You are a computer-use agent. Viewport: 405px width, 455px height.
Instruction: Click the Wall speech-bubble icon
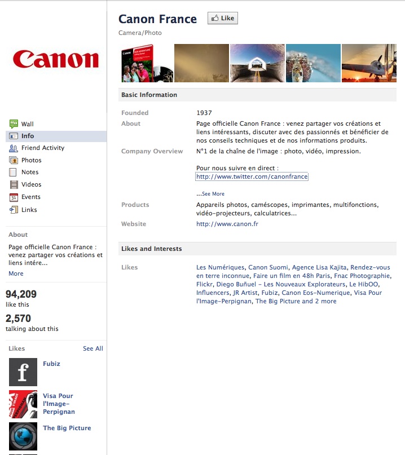pos(14,124)
